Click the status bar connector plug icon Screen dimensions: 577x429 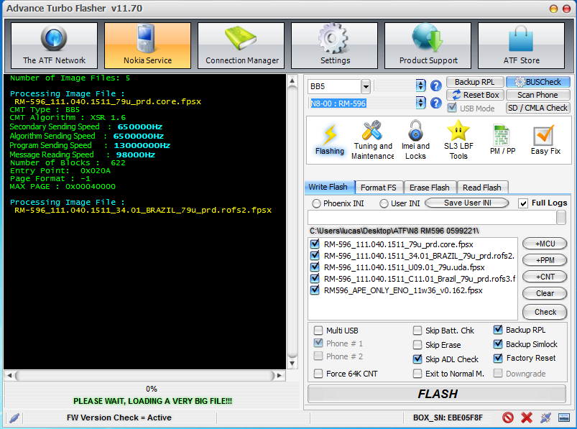545,418
